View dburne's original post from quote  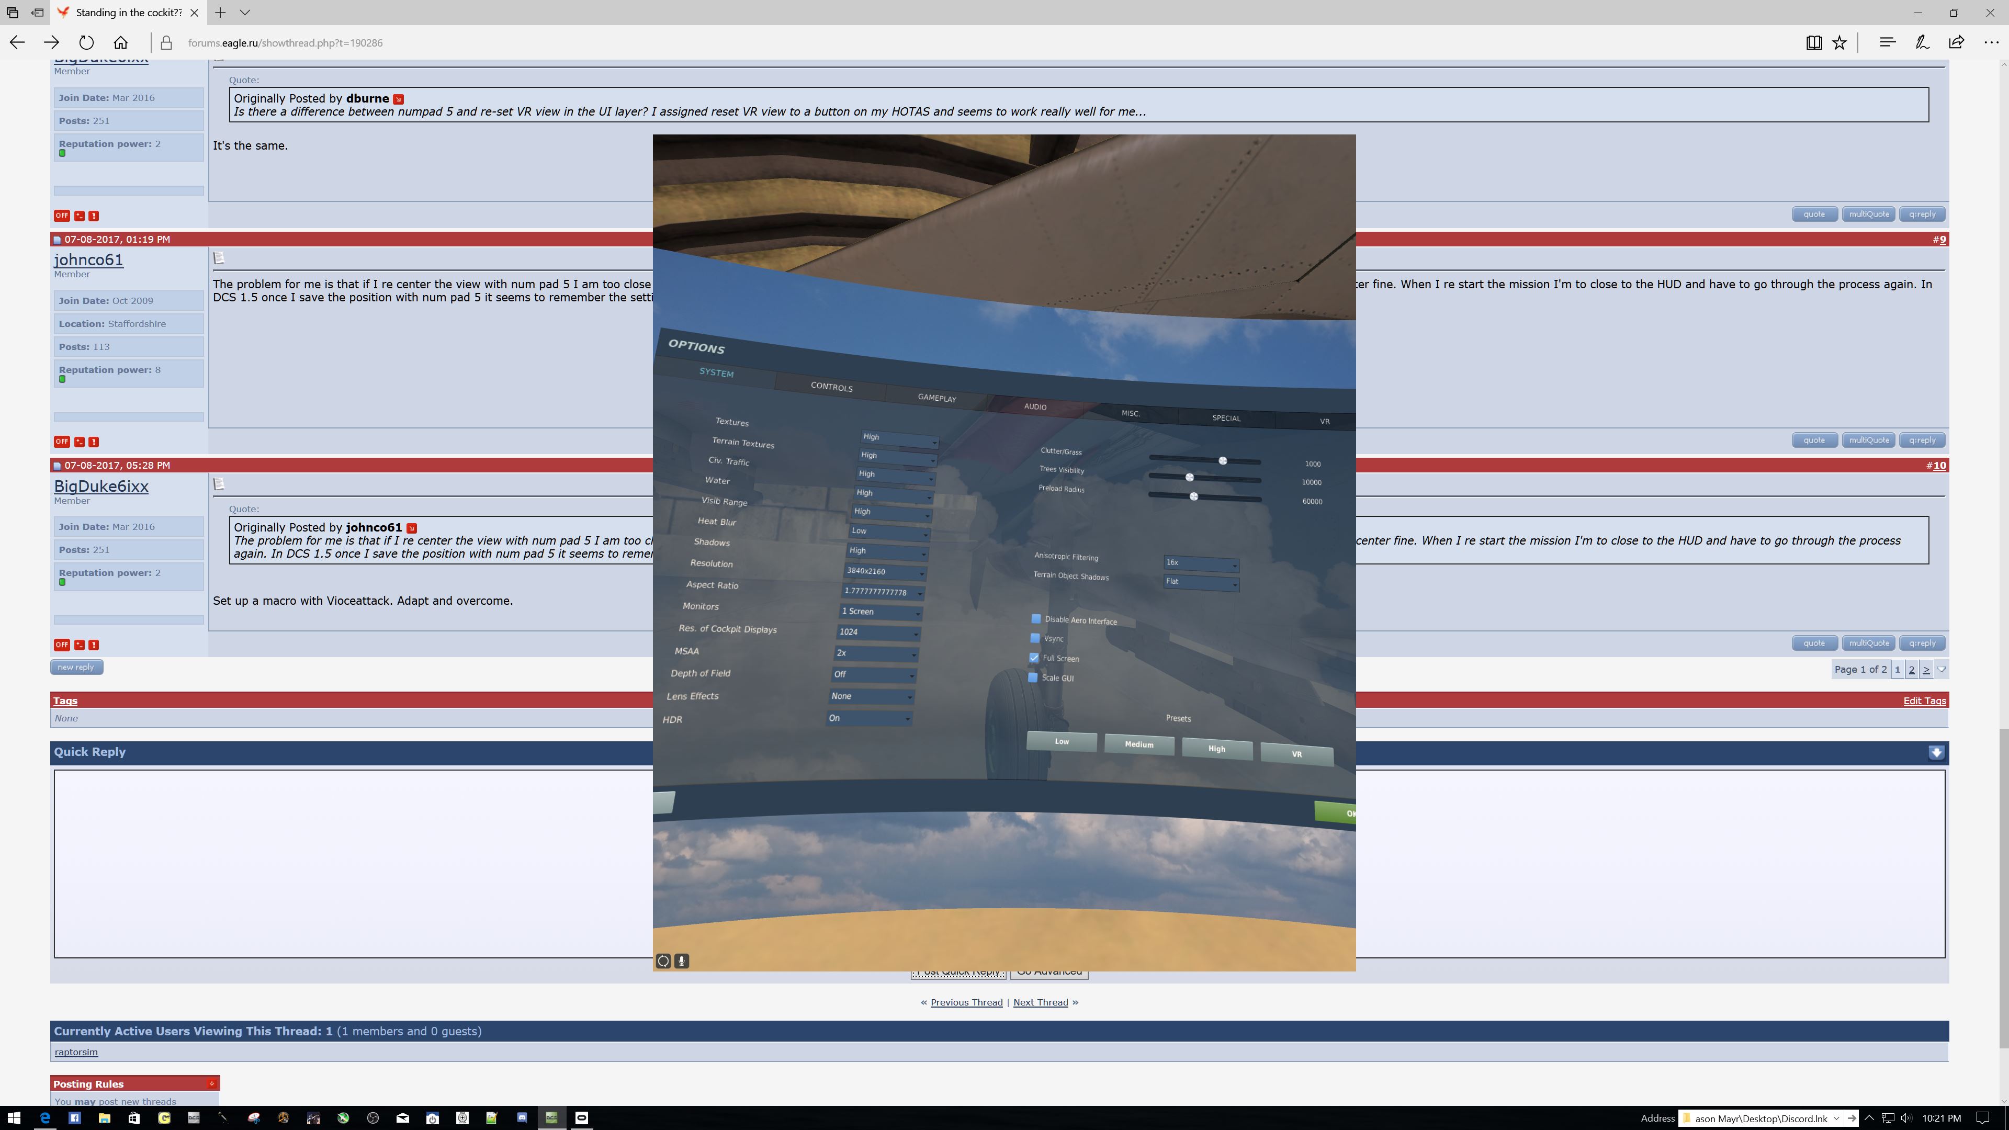tap(399, 99)
